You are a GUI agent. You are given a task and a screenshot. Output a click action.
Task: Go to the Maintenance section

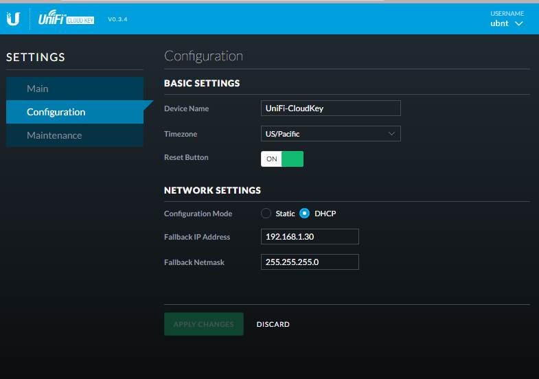75,135
